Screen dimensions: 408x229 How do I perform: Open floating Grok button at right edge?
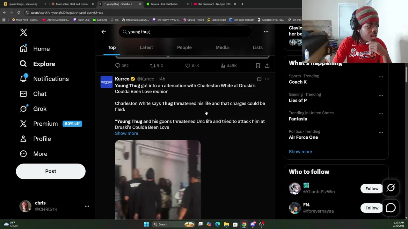(x=391, y=188)
